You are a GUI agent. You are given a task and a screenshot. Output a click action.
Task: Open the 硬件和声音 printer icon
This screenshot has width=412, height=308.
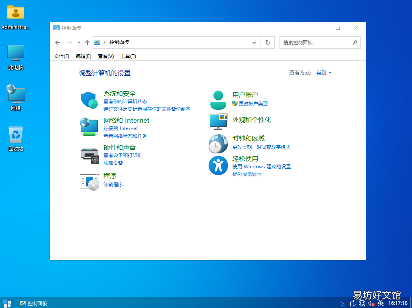click(x=89, y=156)
